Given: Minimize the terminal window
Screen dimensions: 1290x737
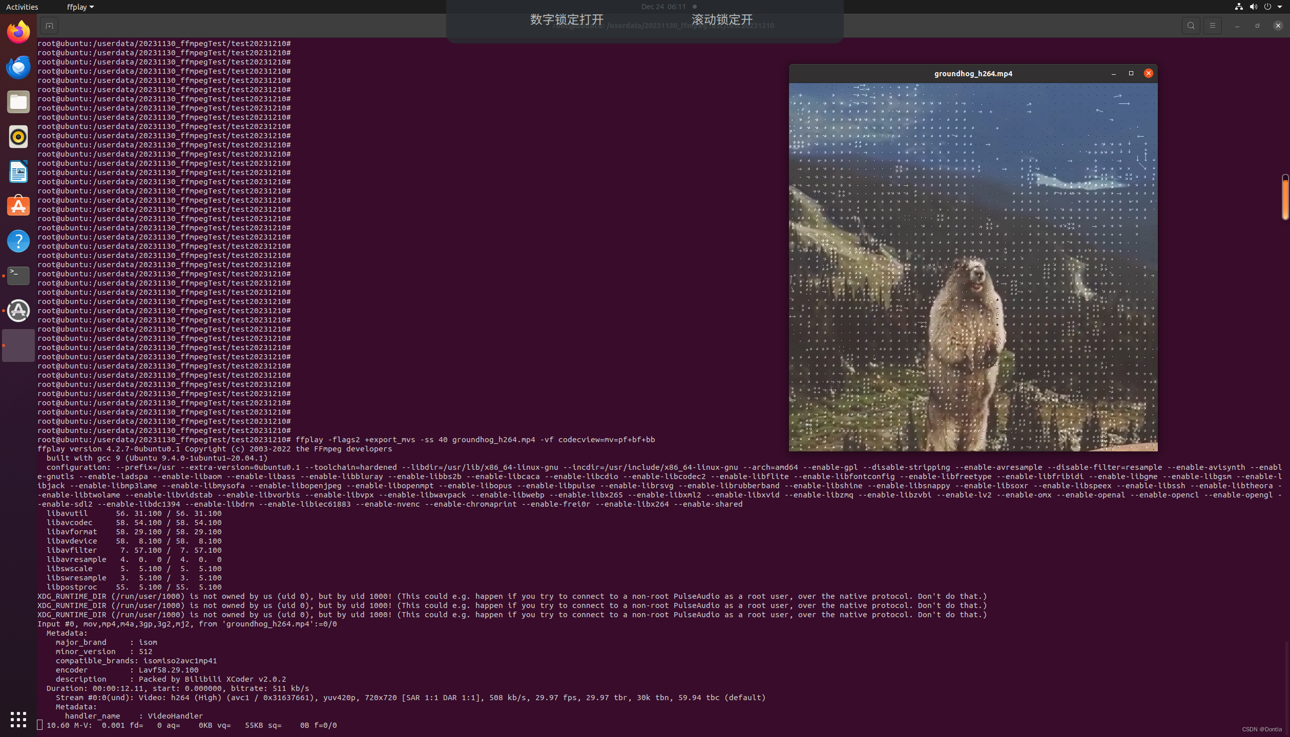Looking at the screenshot, I should (x=1237, y=26).
